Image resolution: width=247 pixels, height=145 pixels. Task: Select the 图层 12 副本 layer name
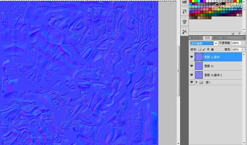click(212, 57)
